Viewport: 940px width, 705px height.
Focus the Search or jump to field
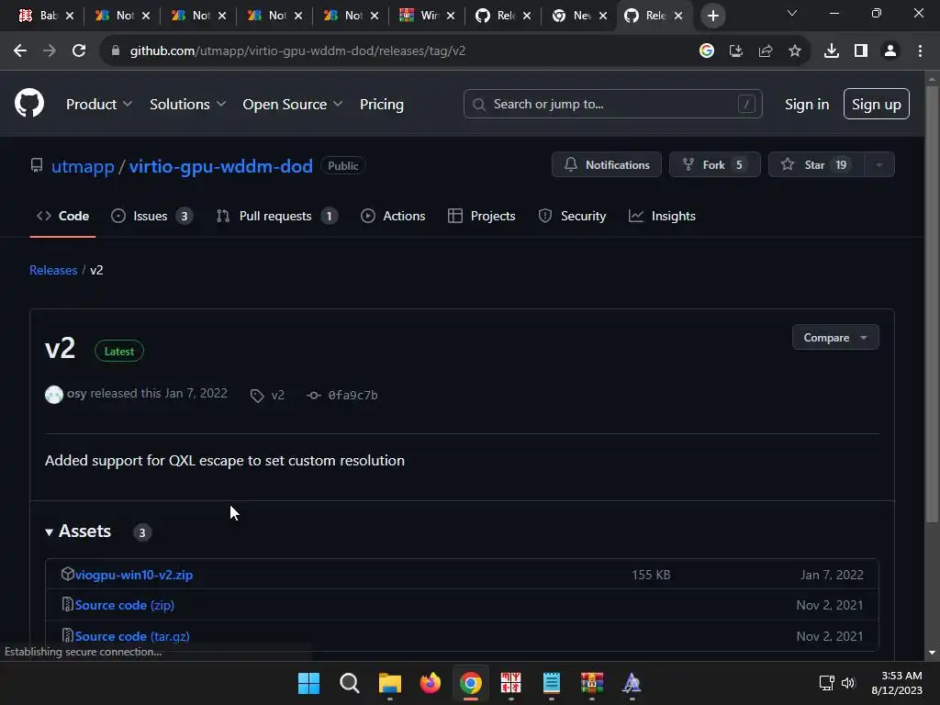pos(612,104)
